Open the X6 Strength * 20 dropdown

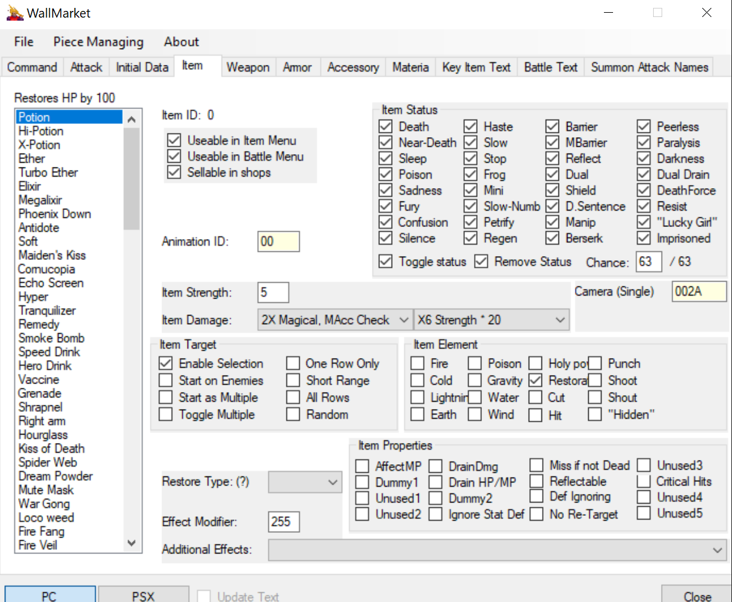point(492,320)
